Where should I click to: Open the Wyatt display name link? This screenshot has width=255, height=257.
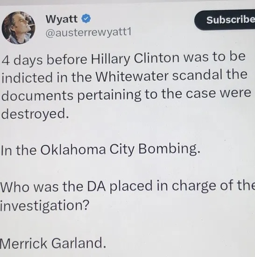coord(62,19)
